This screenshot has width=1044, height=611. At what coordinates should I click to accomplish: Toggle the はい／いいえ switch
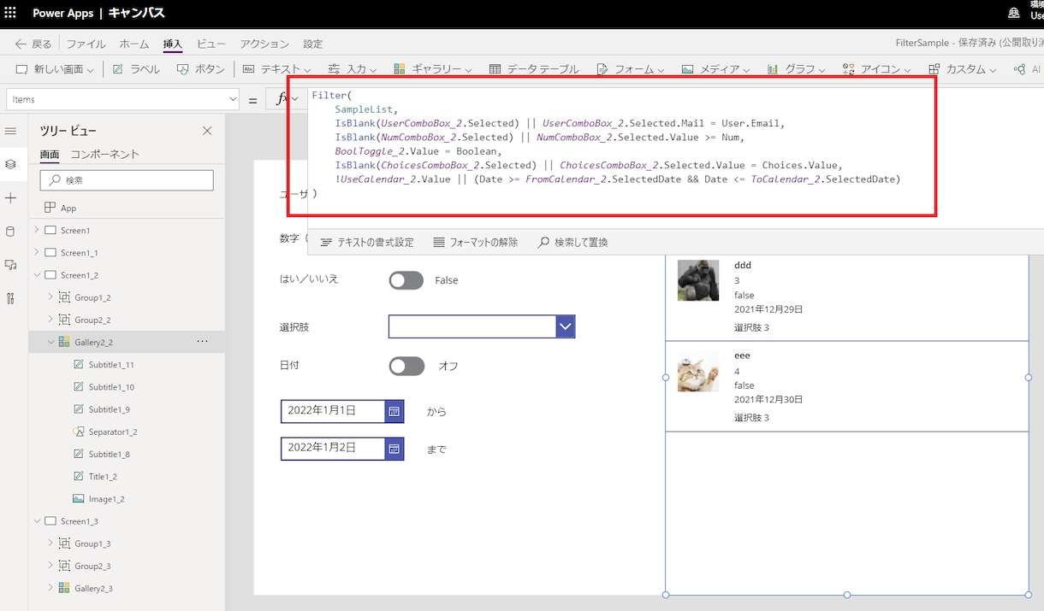[x=406, y=280]
